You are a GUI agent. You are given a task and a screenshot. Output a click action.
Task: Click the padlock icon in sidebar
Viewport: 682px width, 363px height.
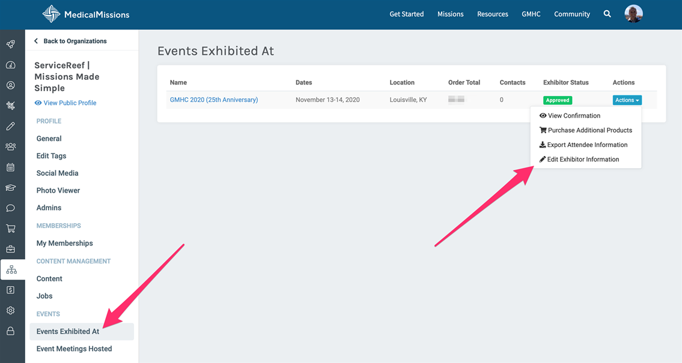coord(11,331)
